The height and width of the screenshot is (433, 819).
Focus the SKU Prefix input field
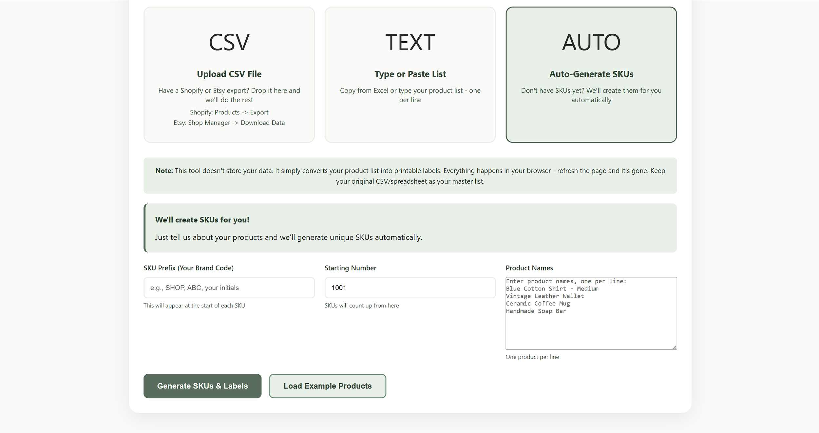click(x=229, y=288)
